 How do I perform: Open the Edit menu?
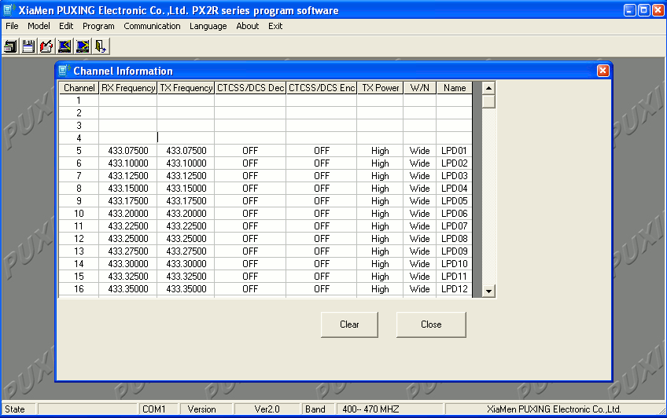tap(66, 26)
